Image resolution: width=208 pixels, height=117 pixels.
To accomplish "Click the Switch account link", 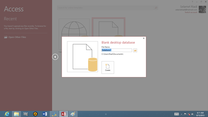I will coord(191,12).
